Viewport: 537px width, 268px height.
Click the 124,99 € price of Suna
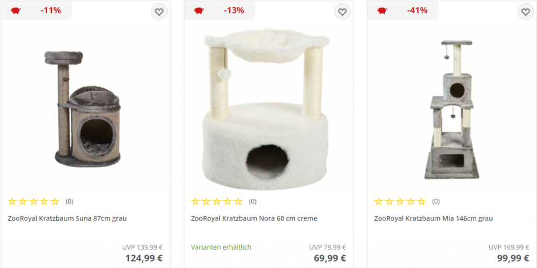(144, 258)
